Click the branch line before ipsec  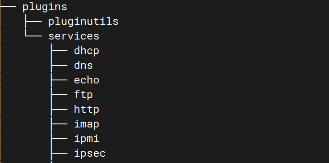point(59,153)
